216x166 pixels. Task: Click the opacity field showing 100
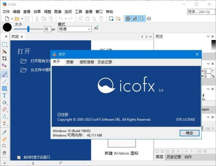[x=207, y=129]
